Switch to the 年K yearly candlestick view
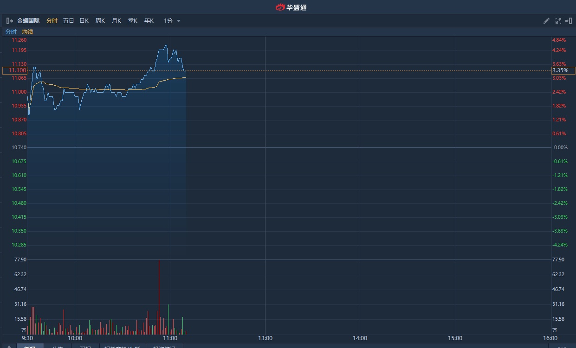The width and height of the screenshot is (576, 348). click(149, 21)
